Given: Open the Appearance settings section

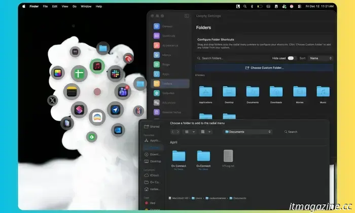Looking at the screenshot, I should click(170, 45).
